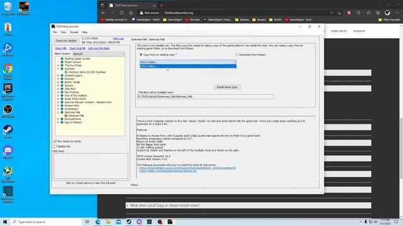Open a new browser tab

tap(161, 5)
